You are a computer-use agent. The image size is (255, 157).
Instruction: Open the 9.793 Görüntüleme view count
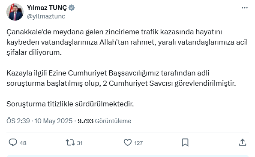click(105, 121)
